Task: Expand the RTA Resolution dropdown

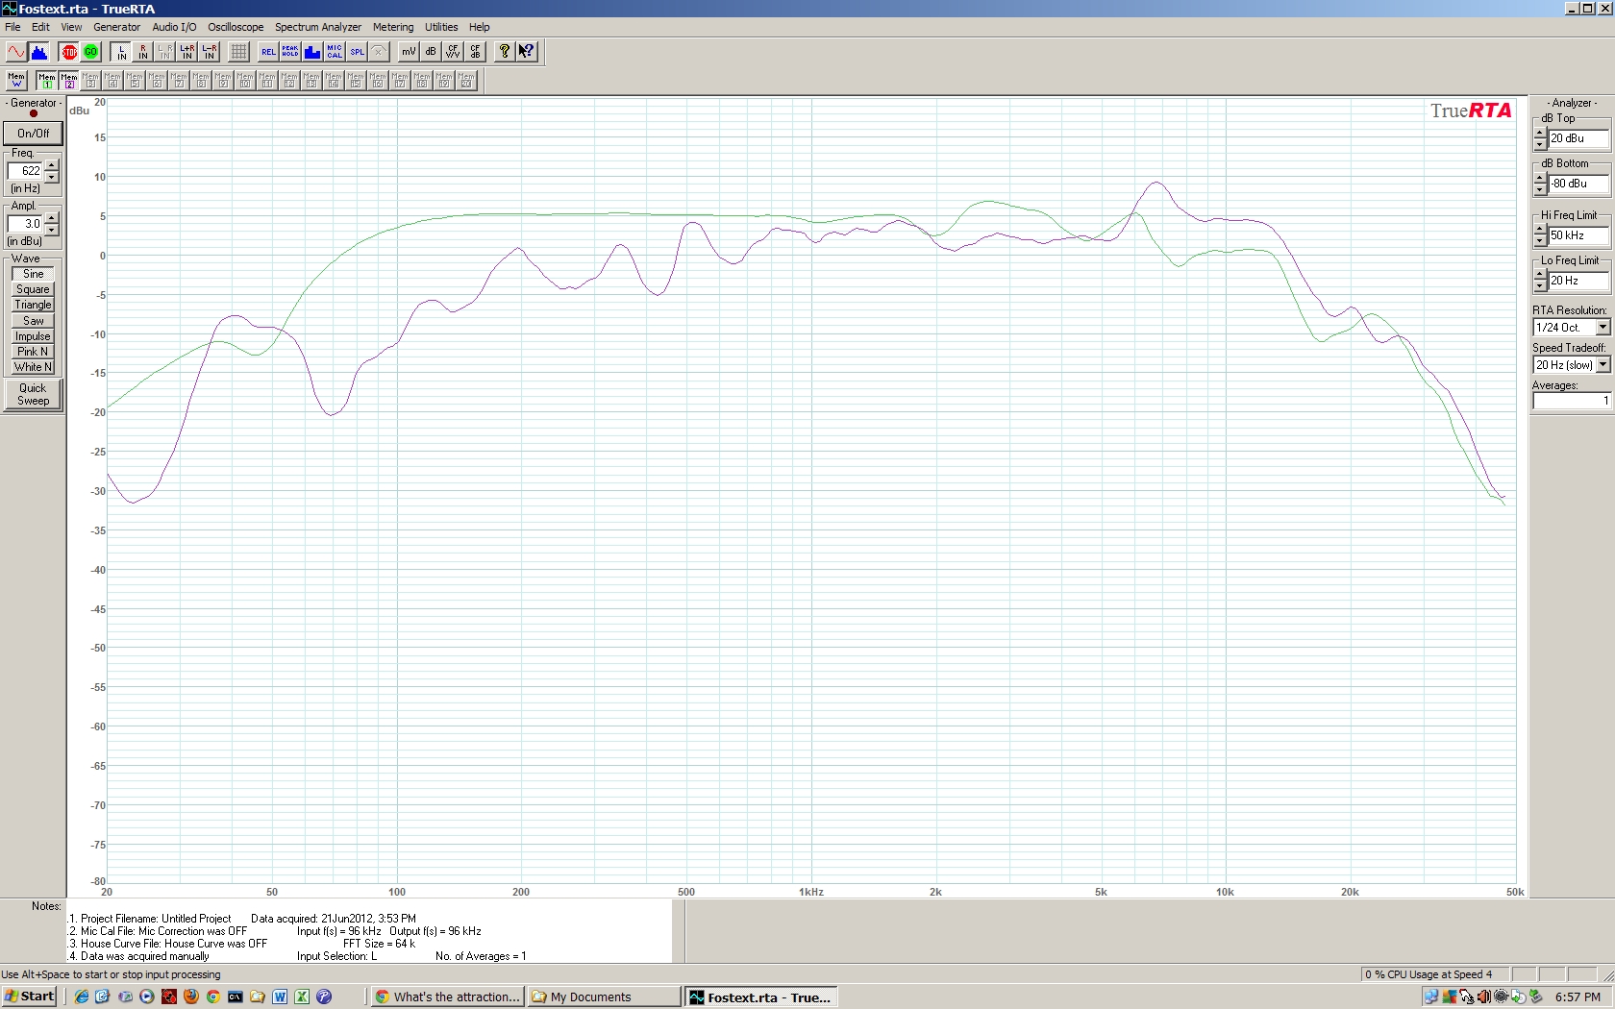Action: (x=1603, y=328)
